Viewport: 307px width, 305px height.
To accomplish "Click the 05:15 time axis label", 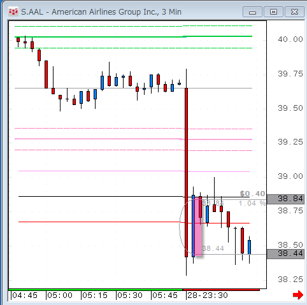I will 95,295.
